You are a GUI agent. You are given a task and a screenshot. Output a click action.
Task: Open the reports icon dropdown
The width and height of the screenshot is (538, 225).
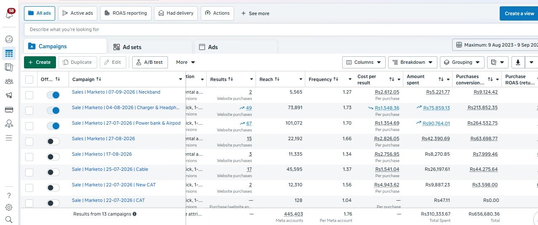[498, 62]
